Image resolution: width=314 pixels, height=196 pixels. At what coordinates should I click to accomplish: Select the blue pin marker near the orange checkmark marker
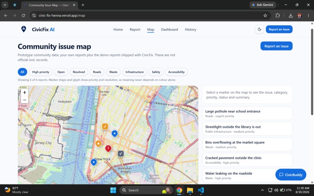[115, 133]
